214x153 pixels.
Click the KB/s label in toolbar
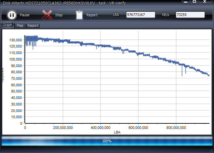[x=166, y=15]
